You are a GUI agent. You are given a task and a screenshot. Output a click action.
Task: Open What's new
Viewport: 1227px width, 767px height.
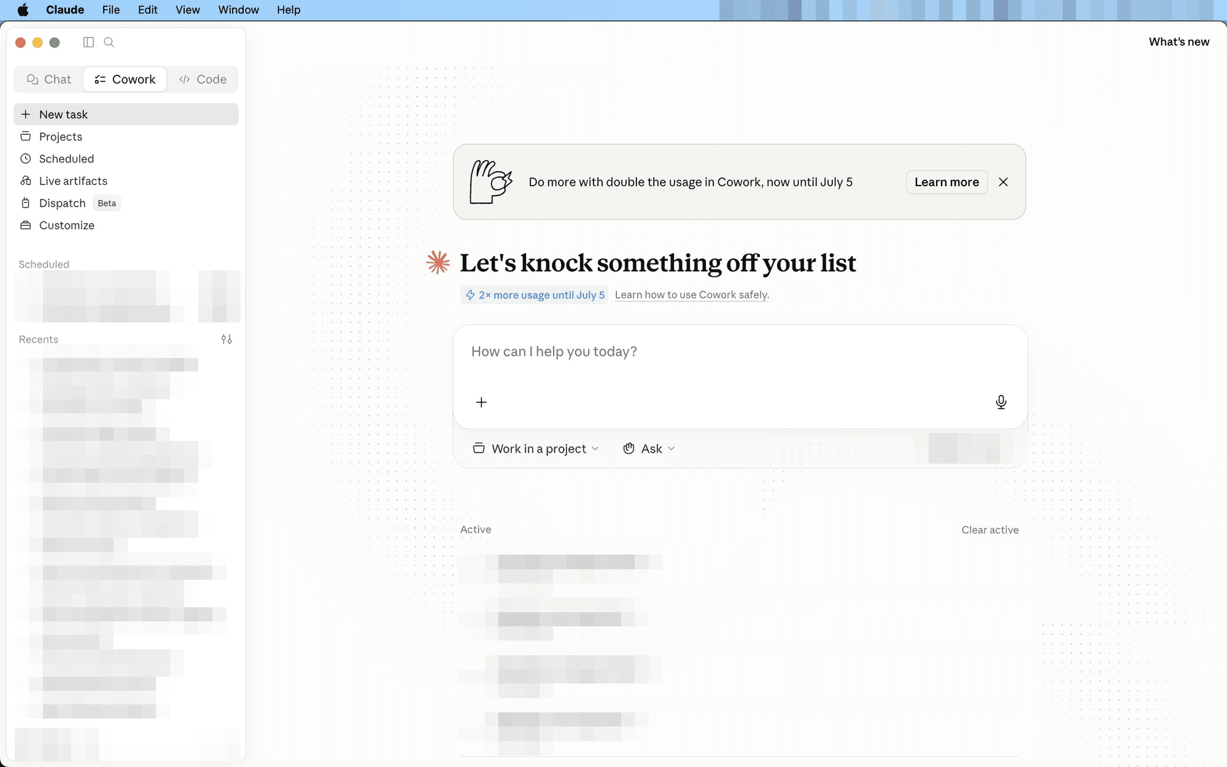point(1179,42)
